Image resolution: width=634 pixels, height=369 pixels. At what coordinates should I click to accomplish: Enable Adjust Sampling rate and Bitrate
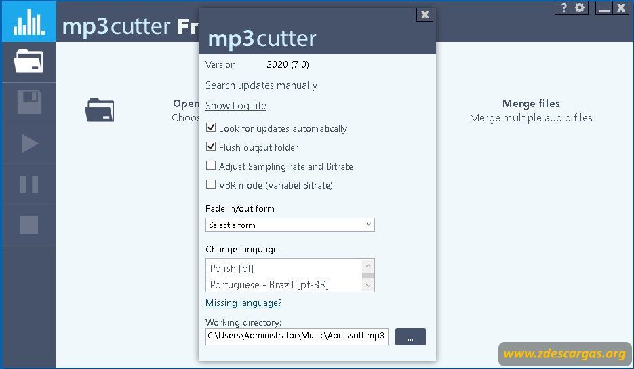pyautogui.click(x=211, y=166)
